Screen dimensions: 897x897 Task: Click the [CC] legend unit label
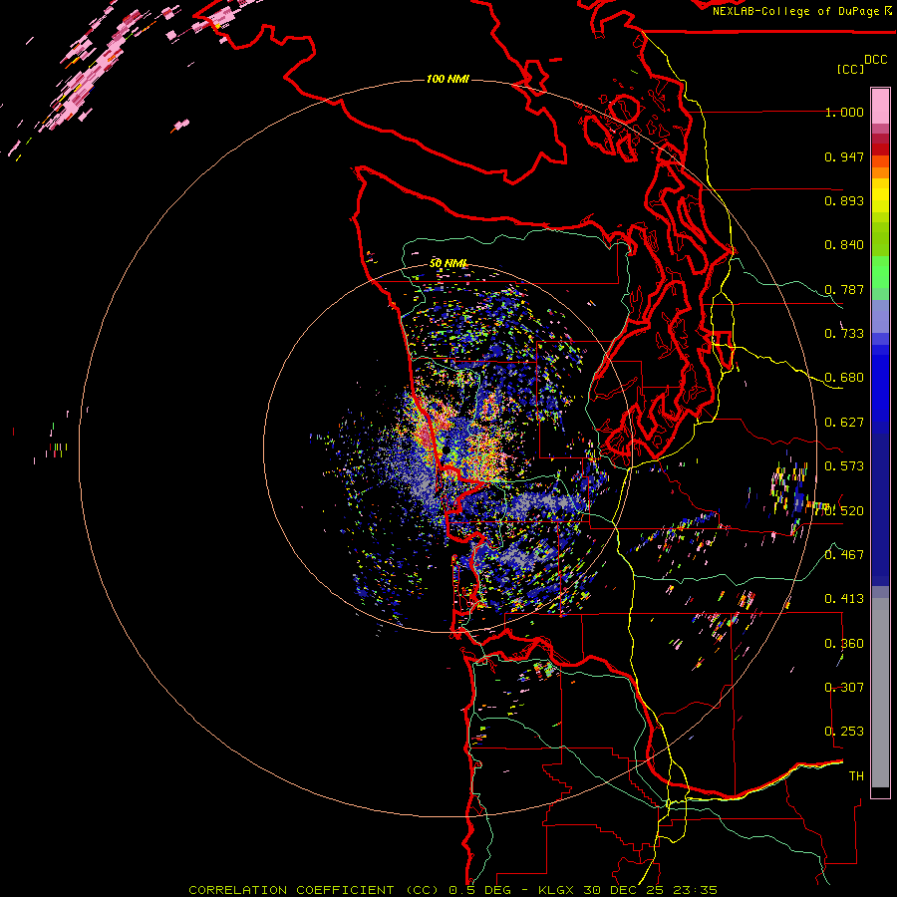[850, 69]
